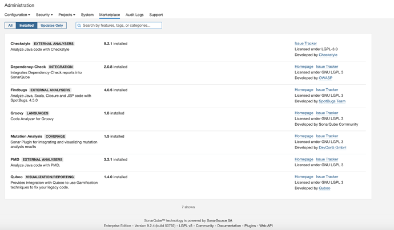Select the Marketplace tab
The width and height of the screenshot is (394, 230).
tap(110, 15)
